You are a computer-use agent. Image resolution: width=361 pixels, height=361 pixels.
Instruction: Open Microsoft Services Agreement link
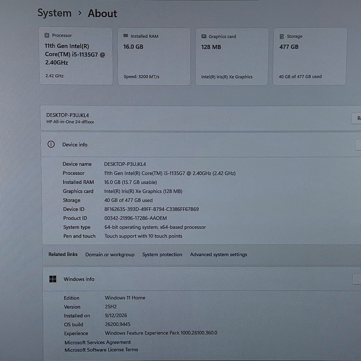click(98, 342)
